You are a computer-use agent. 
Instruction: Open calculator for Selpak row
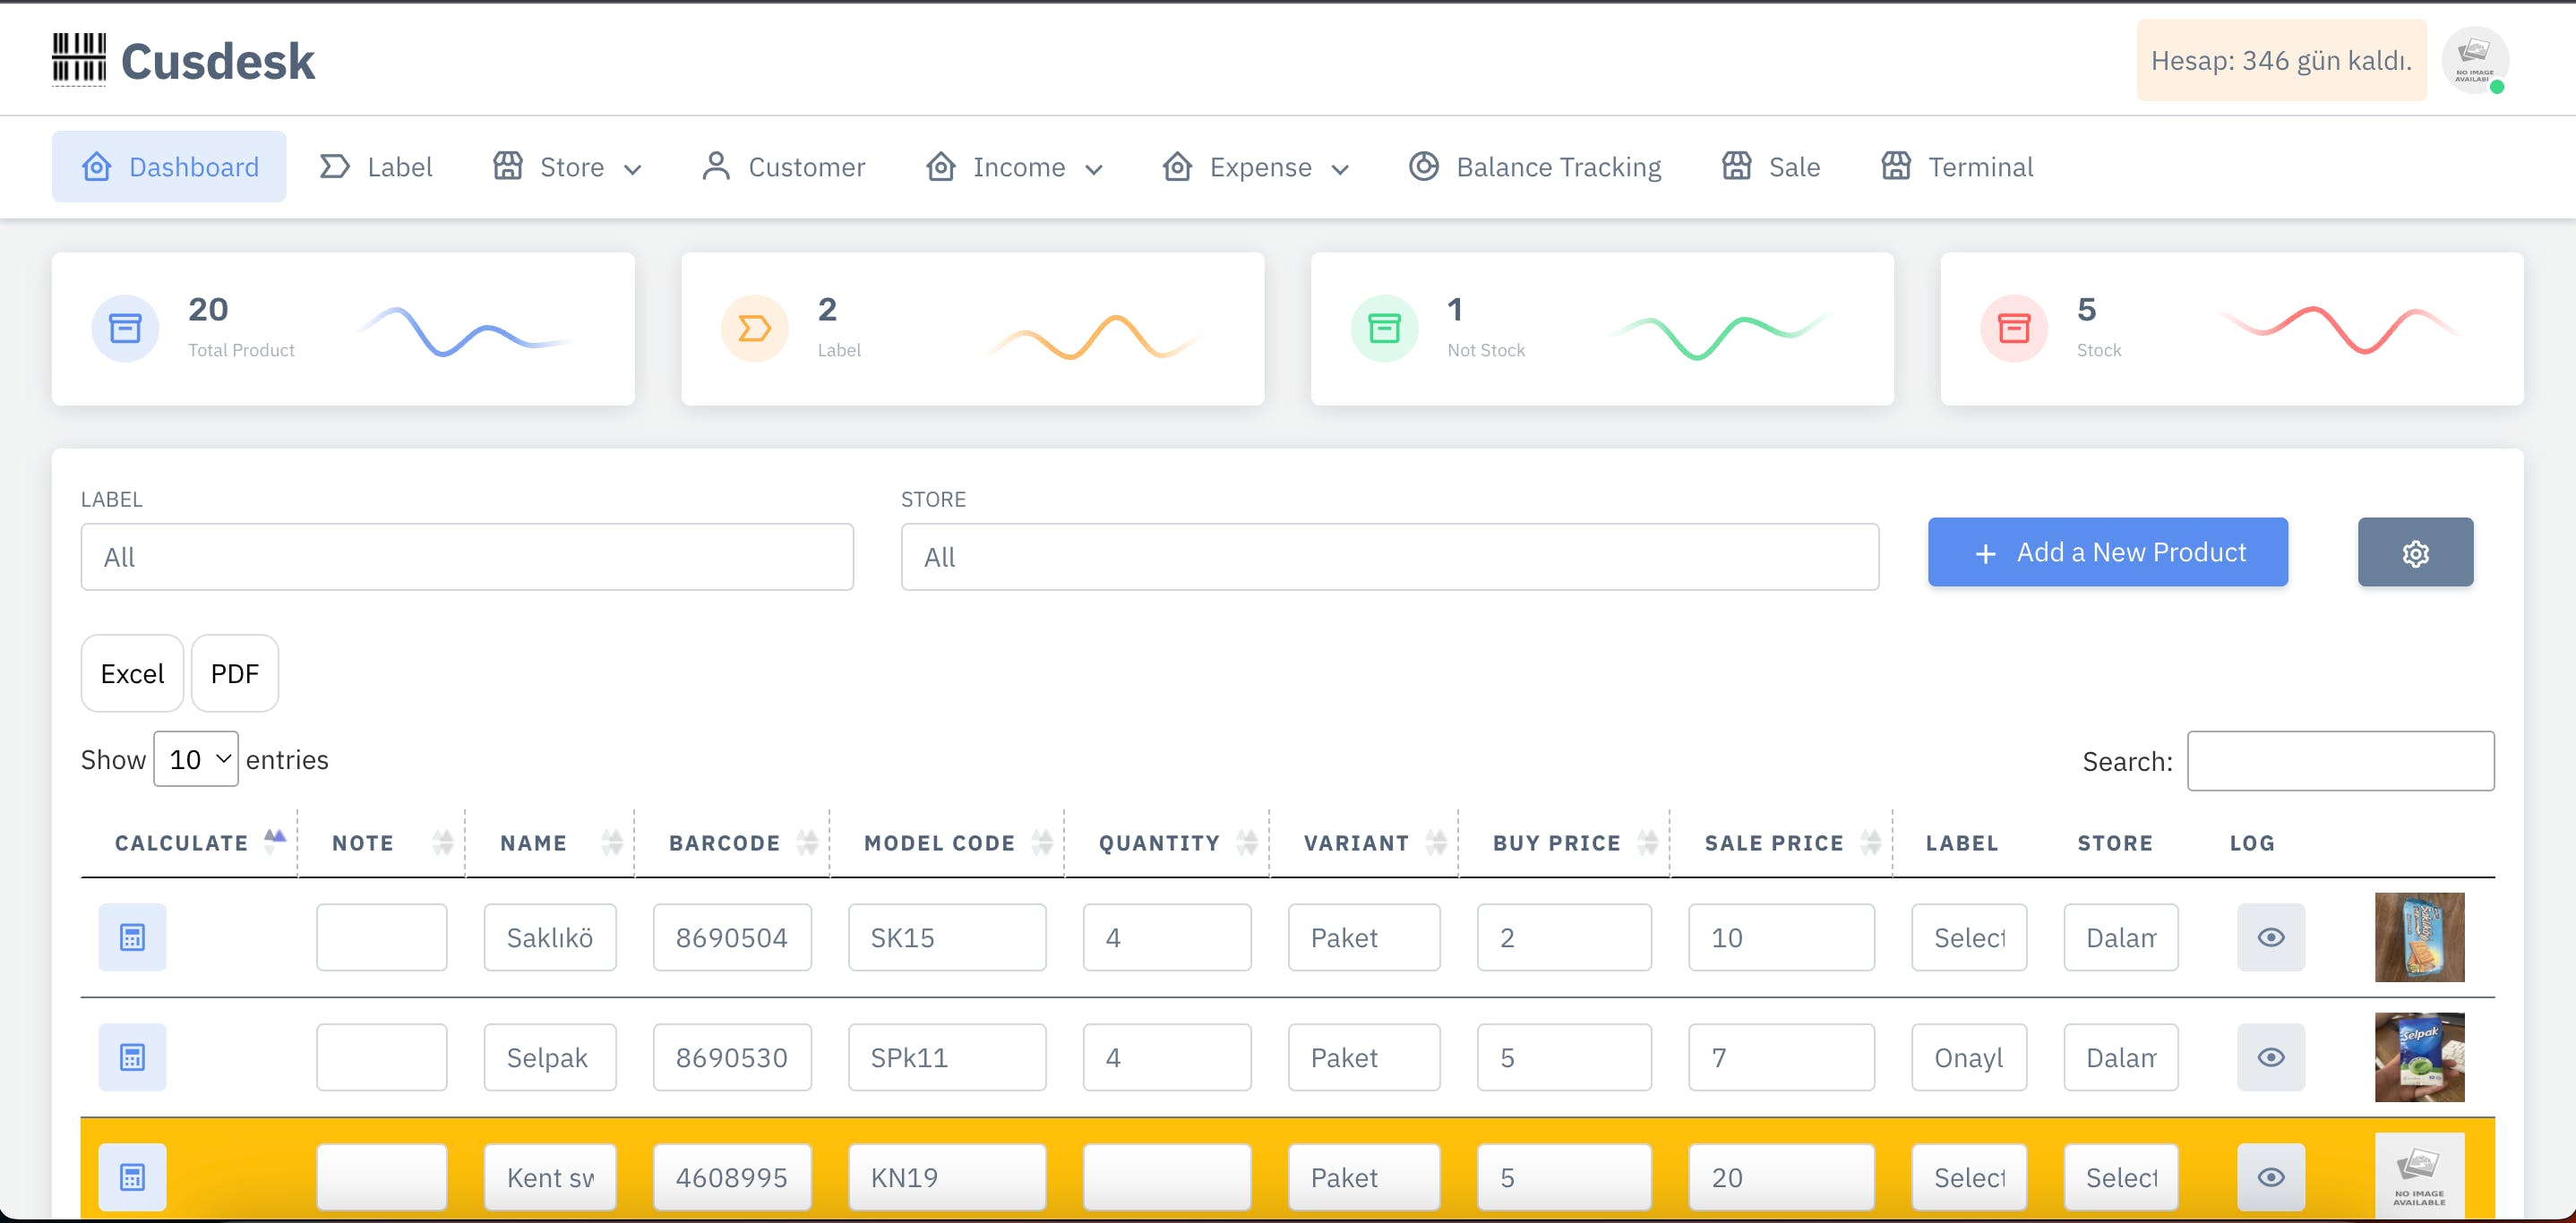[x=132, y=1057]
